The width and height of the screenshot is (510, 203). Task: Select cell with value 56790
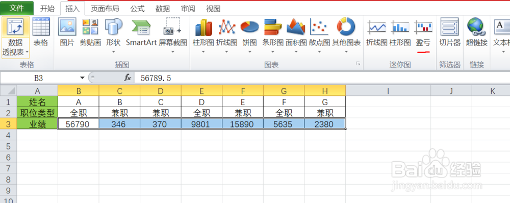pyautogui.click(x=79, y=124)
